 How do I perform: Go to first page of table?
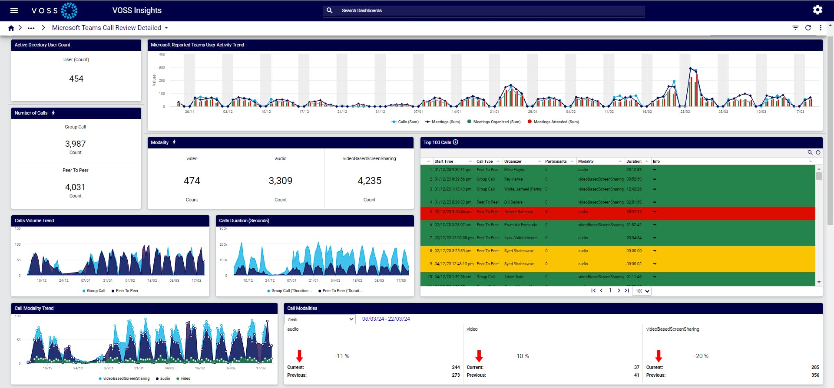(x=593, y=291)
